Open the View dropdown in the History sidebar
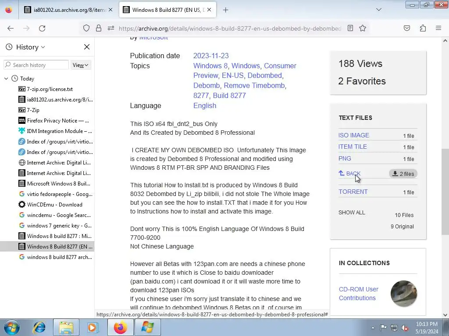Screen dimensions: 449x336 [x=81, y=65]
